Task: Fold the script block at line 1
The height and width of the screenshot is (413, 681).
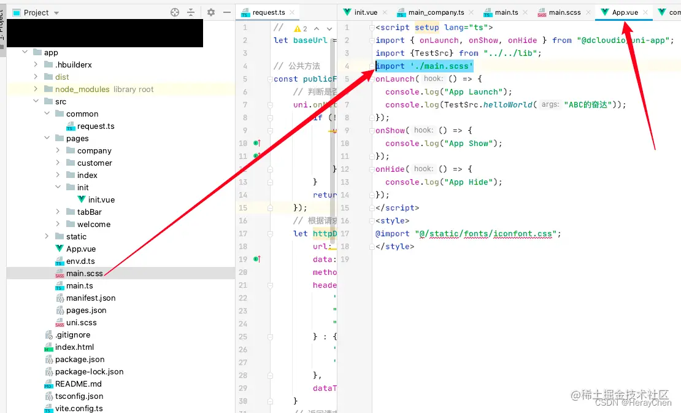Action: tap(372, 28)
